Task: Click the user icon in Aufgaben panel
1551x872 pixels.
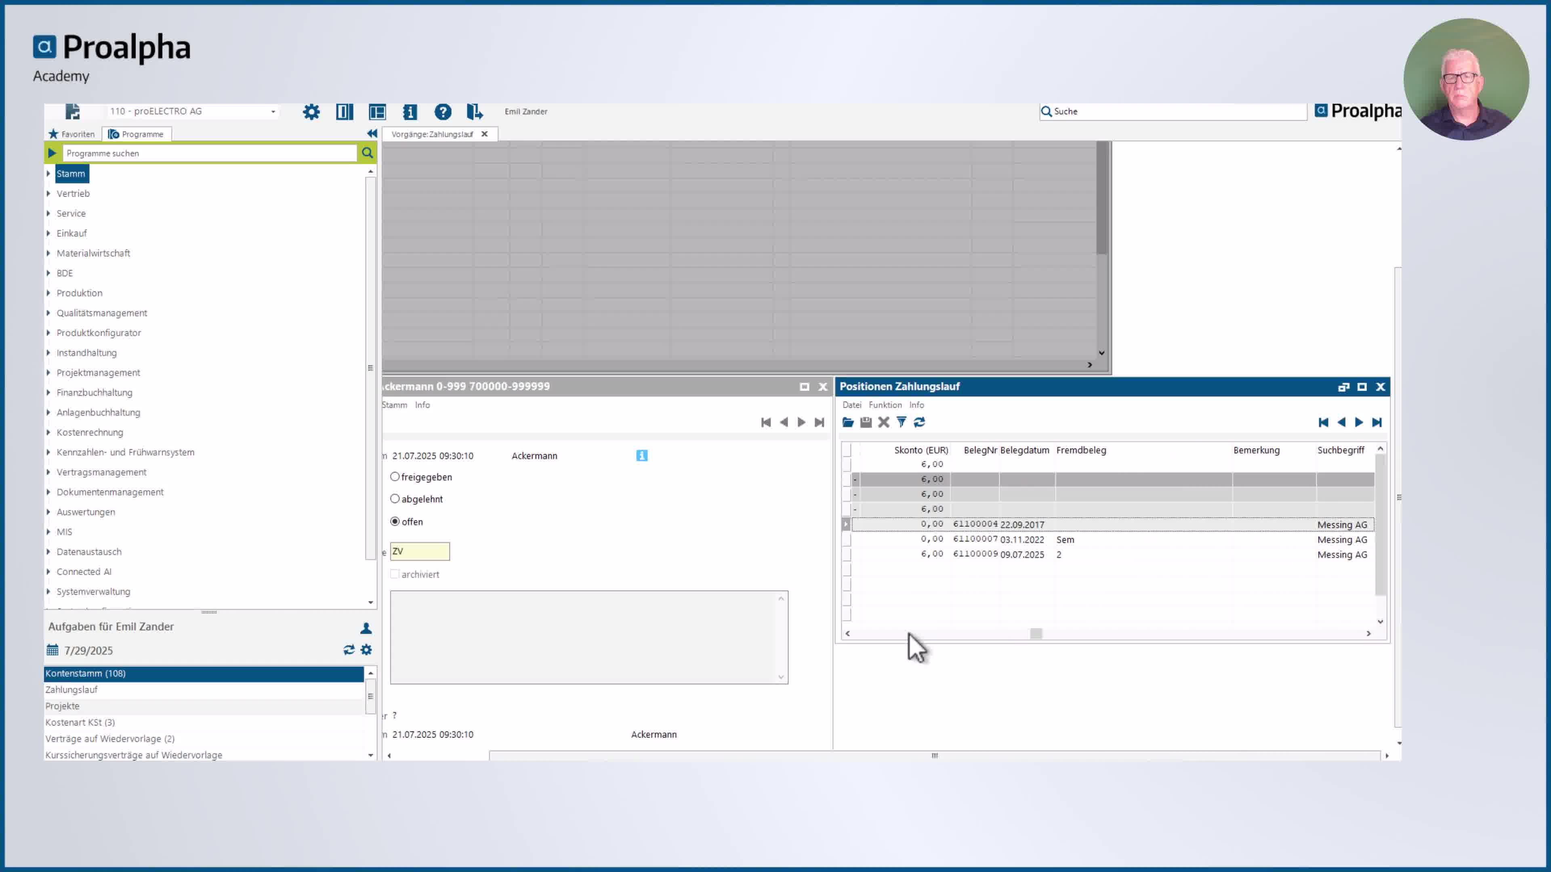Action: coord(366,628)
